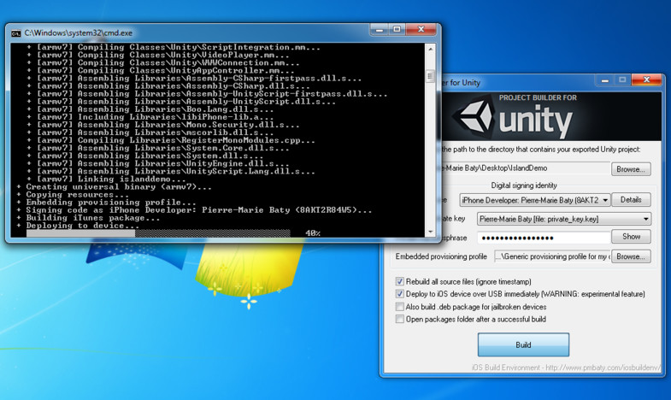Screen dimensions: 671x400
Task: Click 'Compiling Libraries\RegisterMonoModules.cpp' line
Action: tap(175, 140)
